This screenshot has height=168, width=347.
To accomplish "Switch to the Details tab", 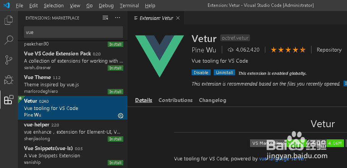I will click(144, 100).
